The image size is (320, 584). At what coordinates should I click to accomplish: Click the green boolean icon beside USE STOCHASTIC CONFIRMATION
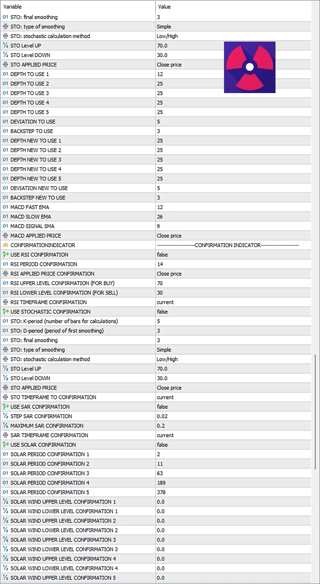(5, 312)
